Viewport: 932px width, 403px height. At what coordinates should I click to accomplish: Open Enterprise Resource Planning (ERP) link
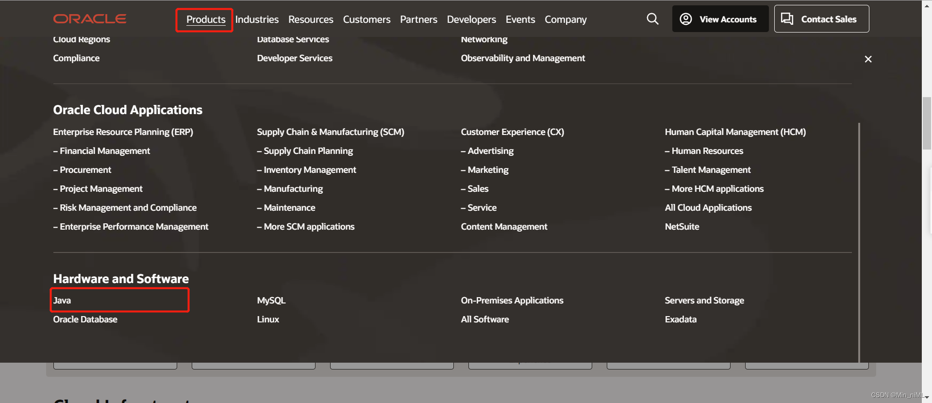123,132
